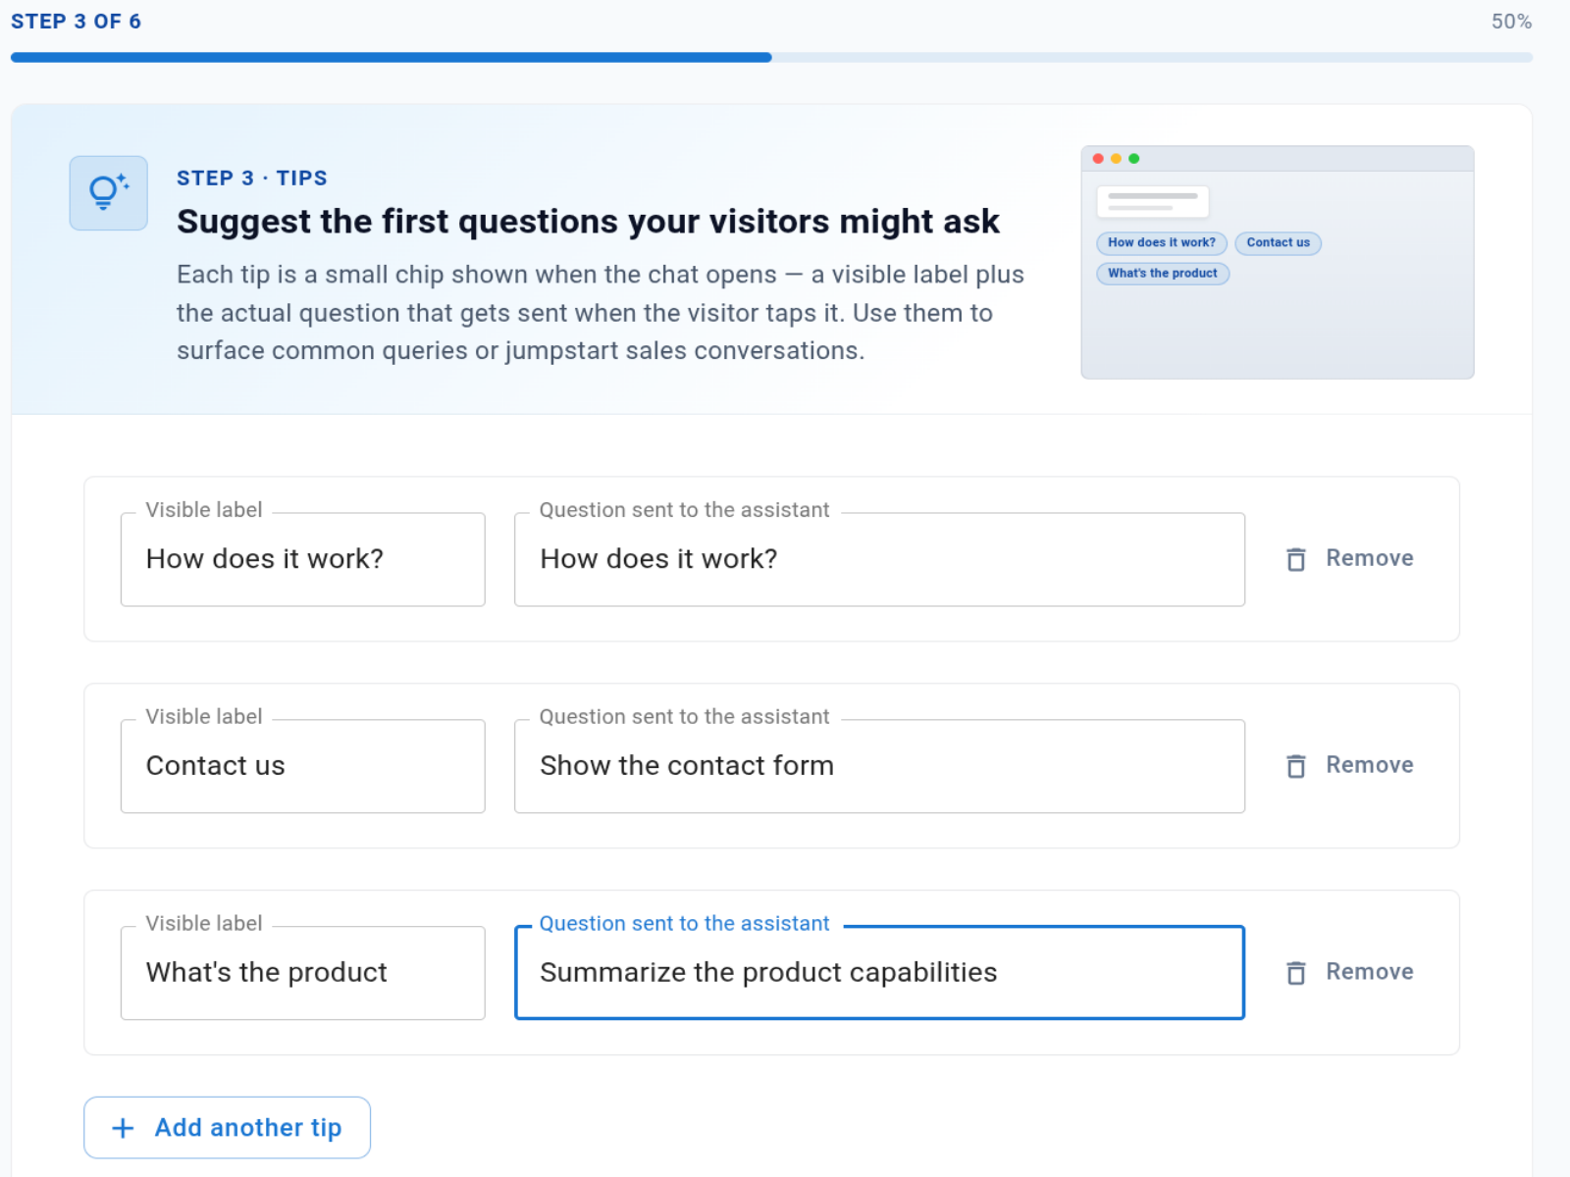The image size is (1570, 1177).
Task: Click yellow dot in preview window
Action: (1116, 159)
